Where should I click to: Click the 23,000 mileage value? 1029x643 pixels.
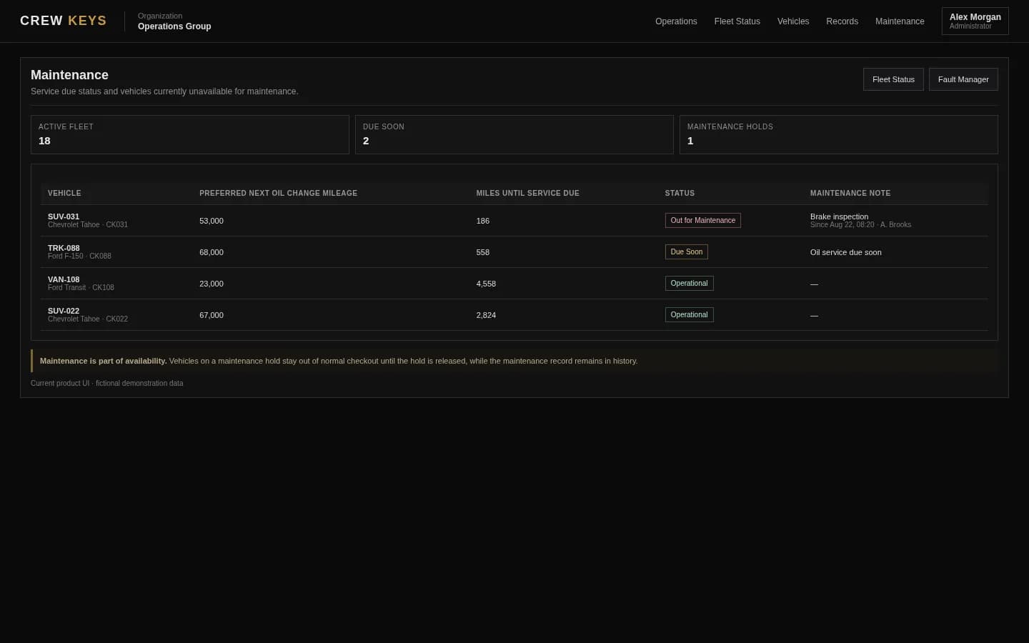point(212,284)
